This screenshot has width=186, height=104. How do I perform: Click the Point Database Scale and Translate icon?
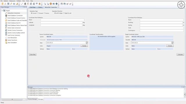[6, 21]
